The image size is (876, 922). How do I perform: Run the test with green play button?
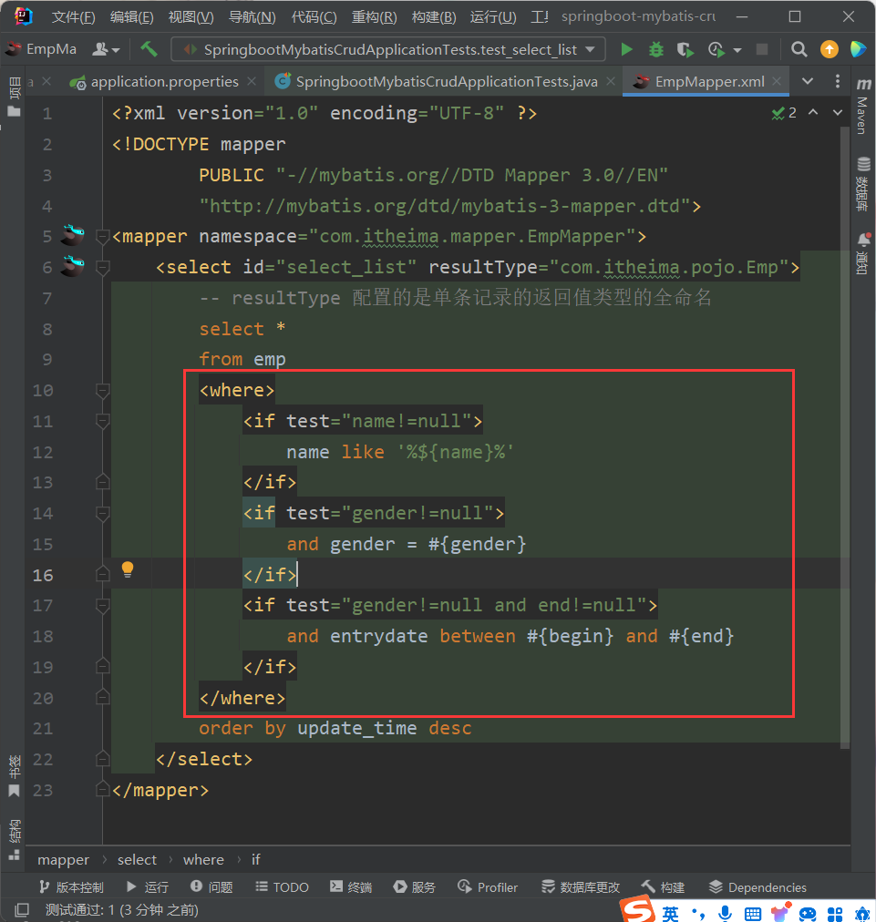pyautogui.click(x=626, y=50)
